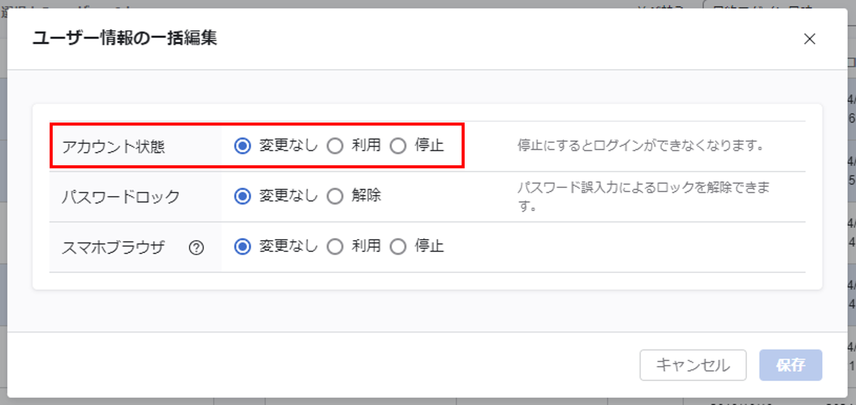Close the ユーザー情報の一括編集 dialog with X

coord(809,39)
